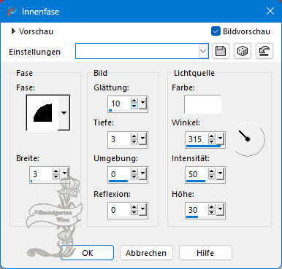Click the save preset floppy disk icon
Screen dimensions: 282x269
221,51
